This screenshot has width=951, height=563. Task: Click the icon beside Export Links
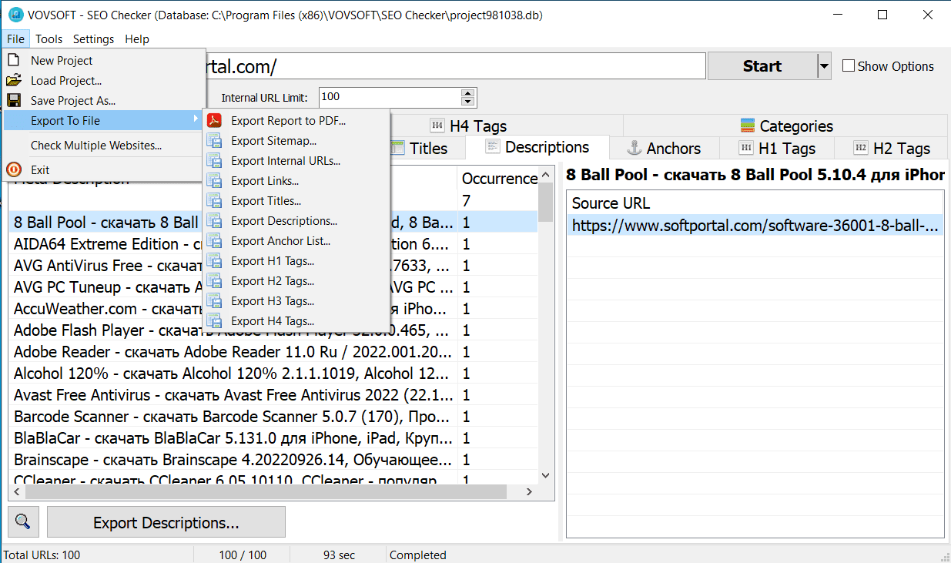point(215,180)
